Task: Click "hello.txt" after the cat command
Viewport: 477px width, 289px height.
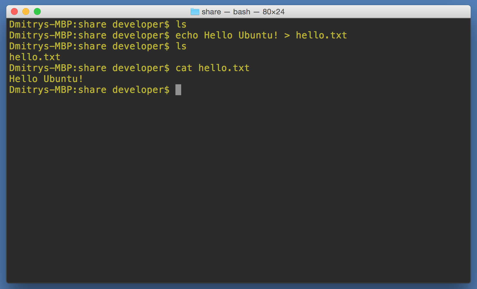Action: 224,68
